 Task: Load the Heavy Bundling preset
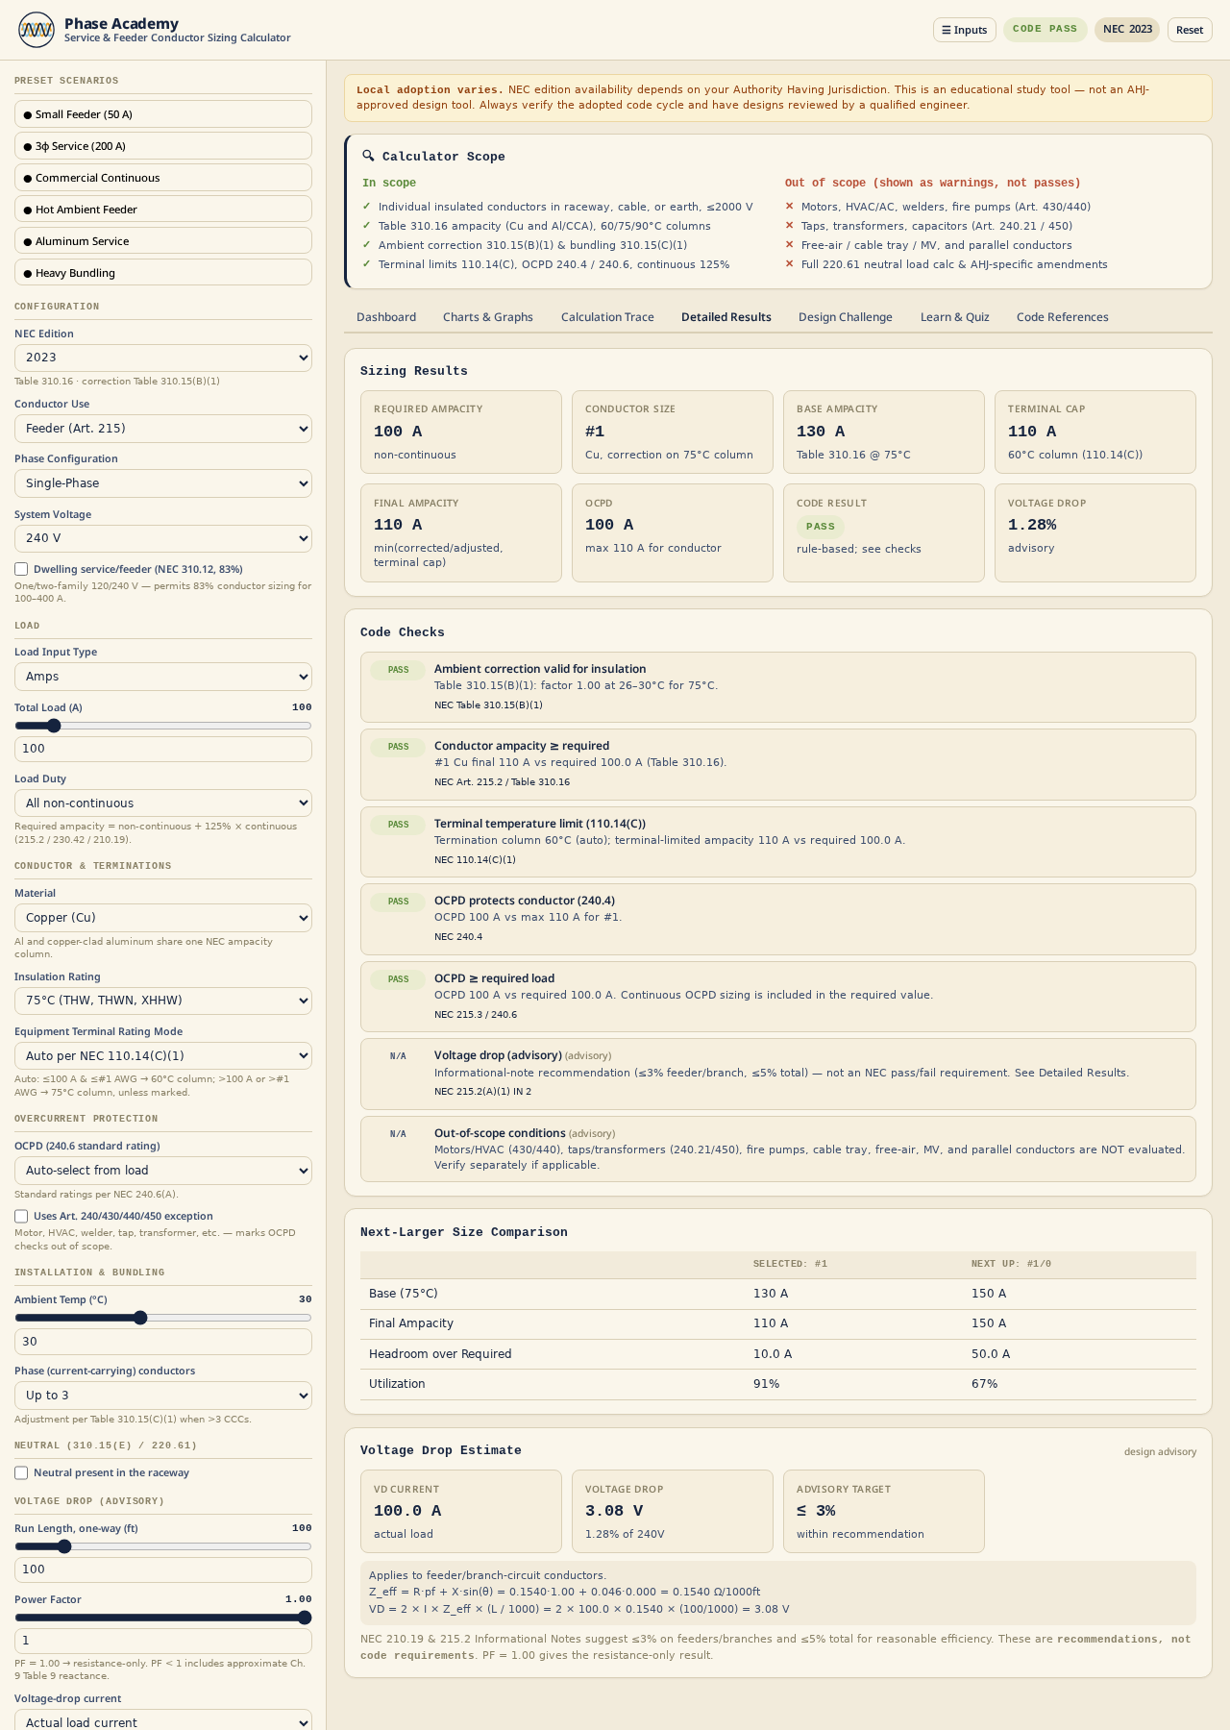click(163, 272)
